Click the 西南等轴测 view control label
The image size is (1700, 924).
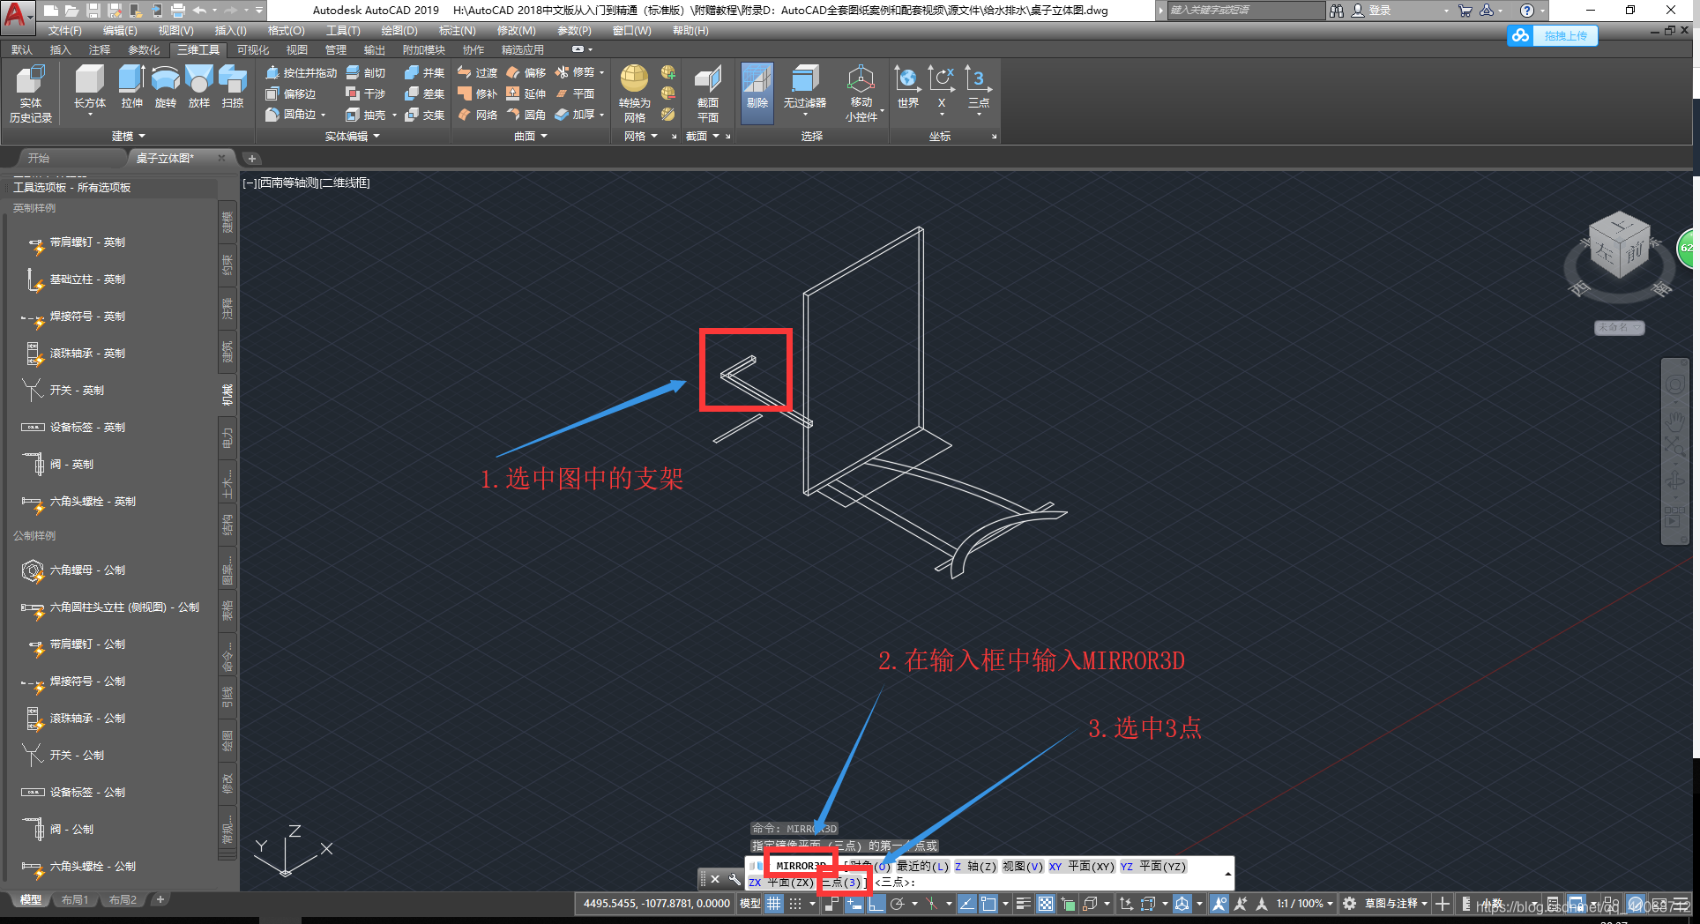(289, 183)
